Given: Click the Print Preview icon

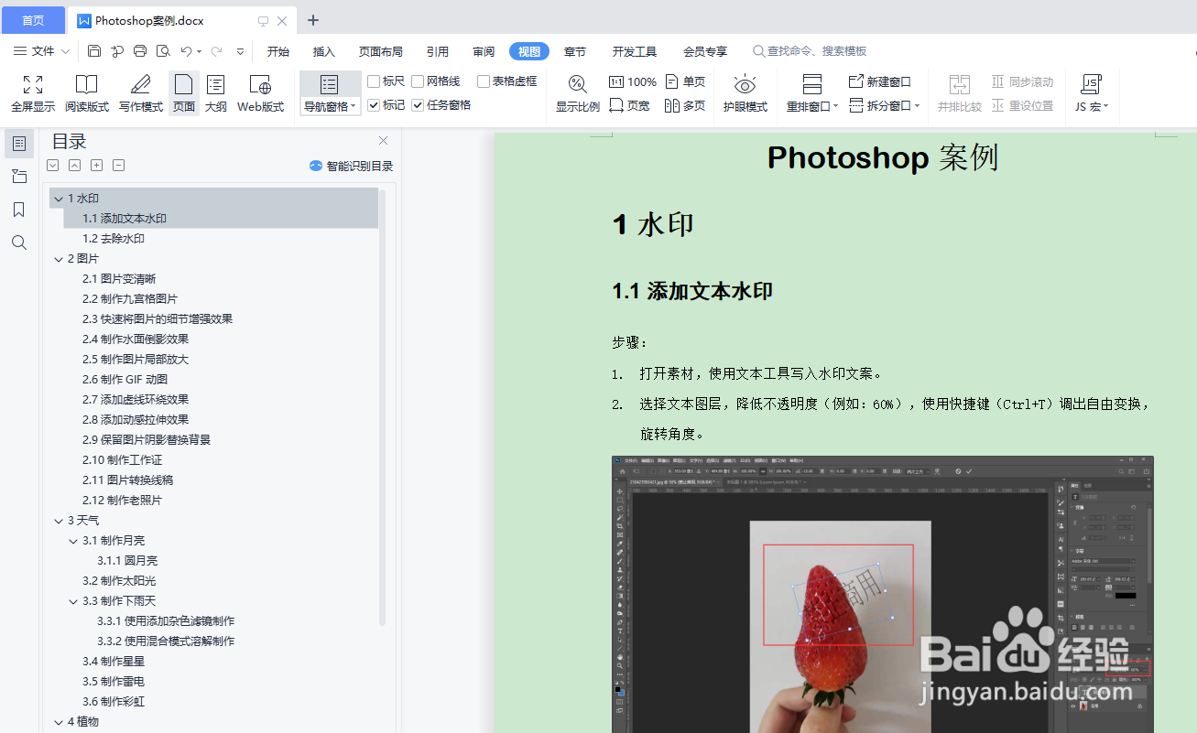Looking at the screenshot, I should click(x=163, y=51).
